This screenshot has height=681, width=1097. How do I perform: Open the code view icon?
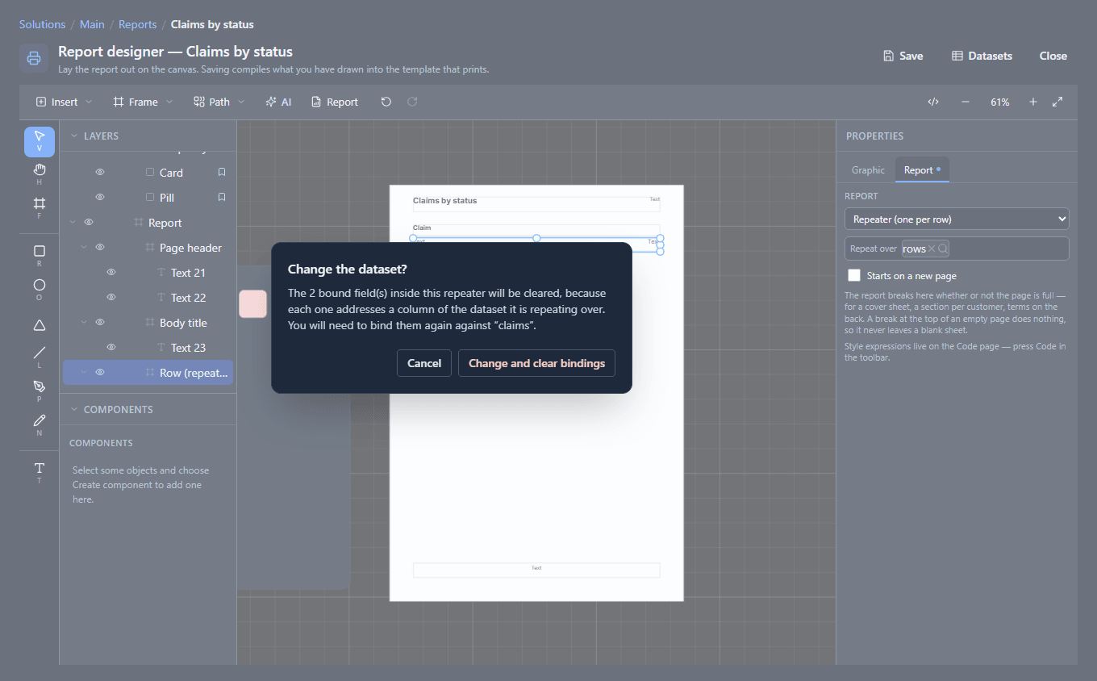tap(933, 102)
